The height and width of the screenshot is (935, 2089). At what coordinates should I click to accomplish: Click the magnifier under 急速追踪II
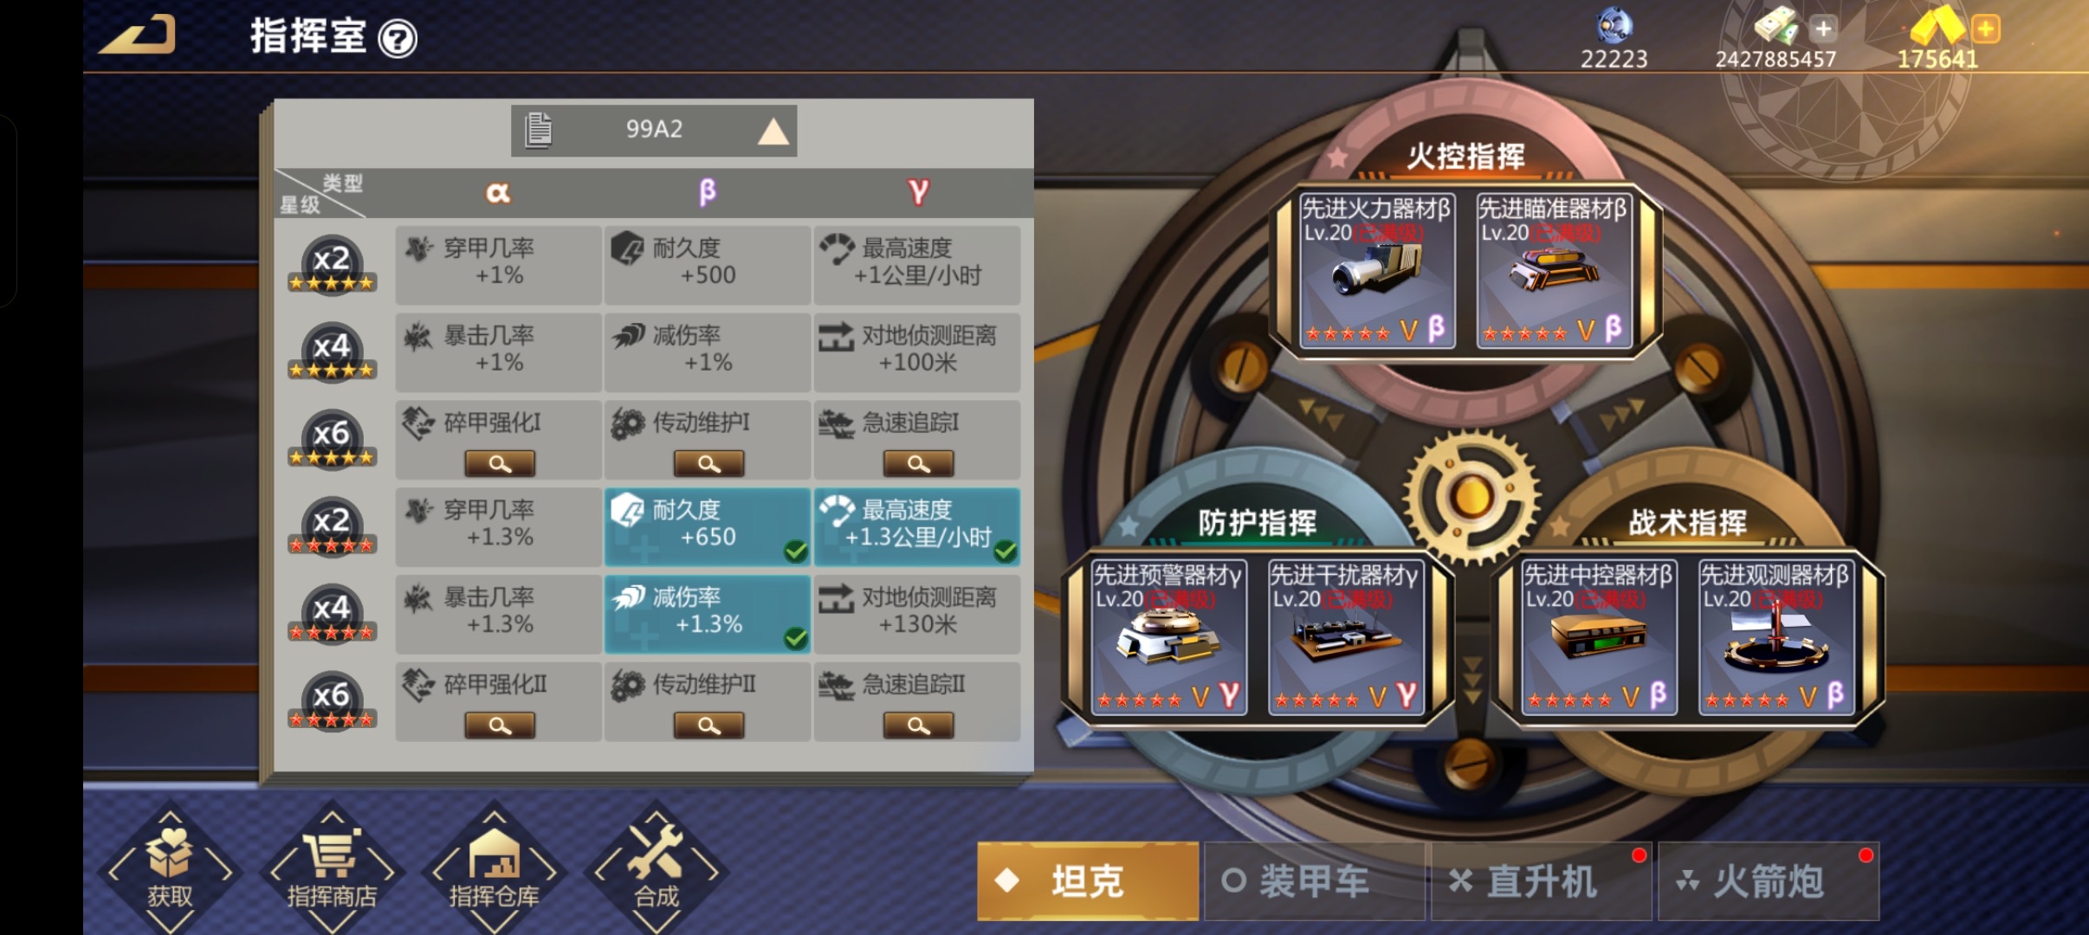(918, 725)
